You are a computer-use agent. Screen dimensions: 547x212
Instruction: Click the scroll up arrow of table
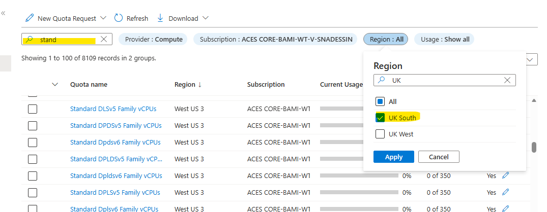pyautogui.click(x=534, y=100)
